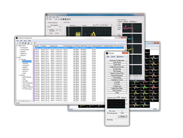Click next channel blue arrow in Single Neural Channel toolbar
This screenshot has height=138, width=183.
(x=59, y=19)
